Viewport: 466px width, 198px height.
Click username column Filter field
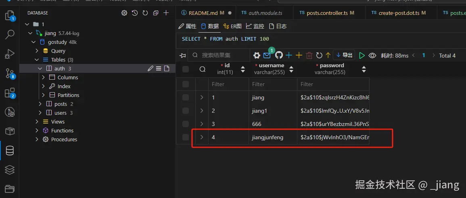[x=273, y=84]
